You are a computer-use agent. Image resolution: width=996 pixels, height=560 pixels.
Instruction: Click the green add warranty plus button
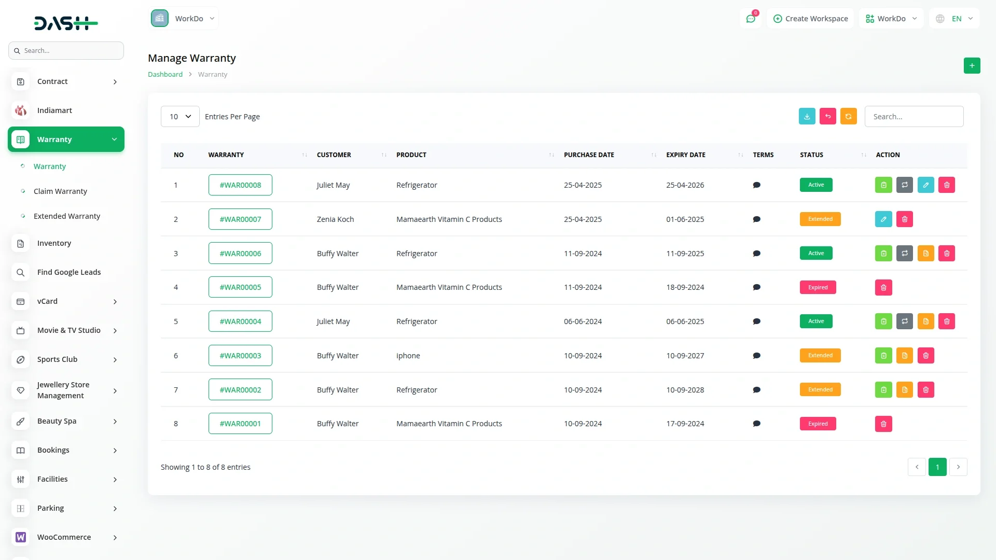(972, 66)
